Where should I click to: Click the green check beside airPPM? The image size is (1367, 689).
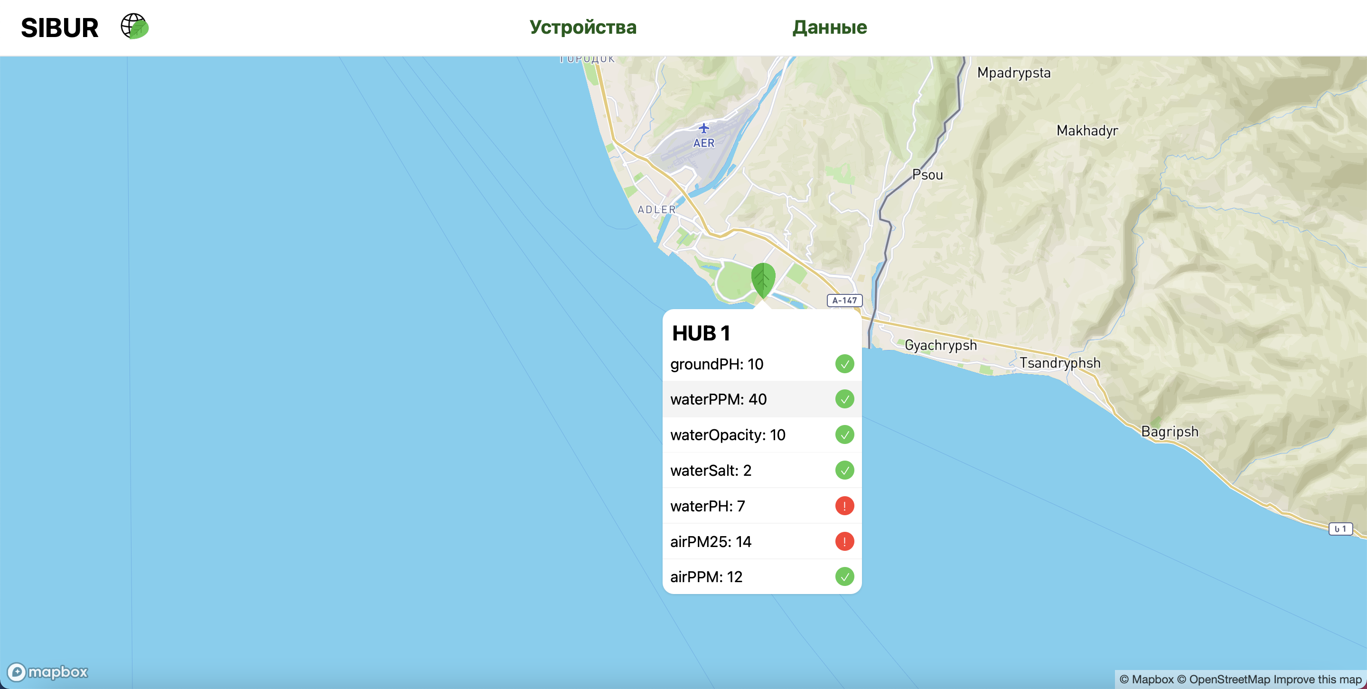[x=844, y=576]
